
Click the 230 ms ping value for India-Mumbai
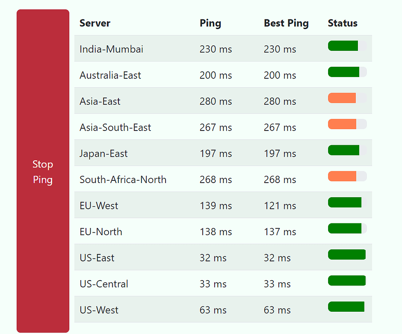(215, 49)
